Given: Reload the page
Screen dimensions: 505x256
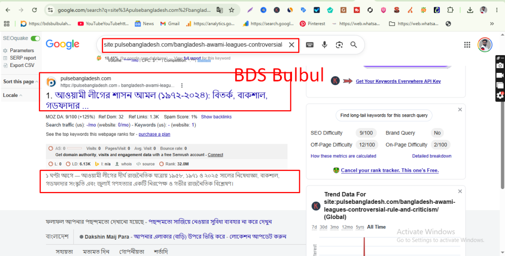Looking at the screenshot, I should point(35,10).
